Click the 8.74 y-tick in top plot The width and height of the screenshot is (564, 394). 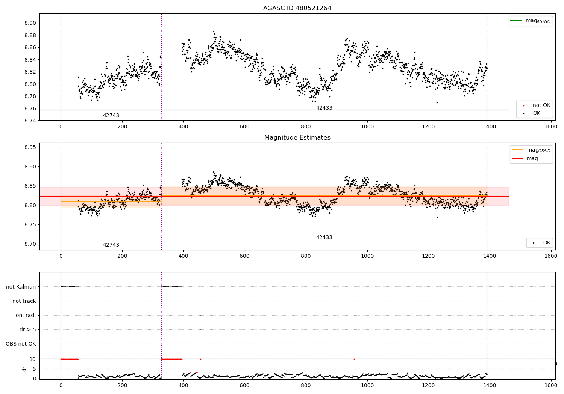[30, 121]
